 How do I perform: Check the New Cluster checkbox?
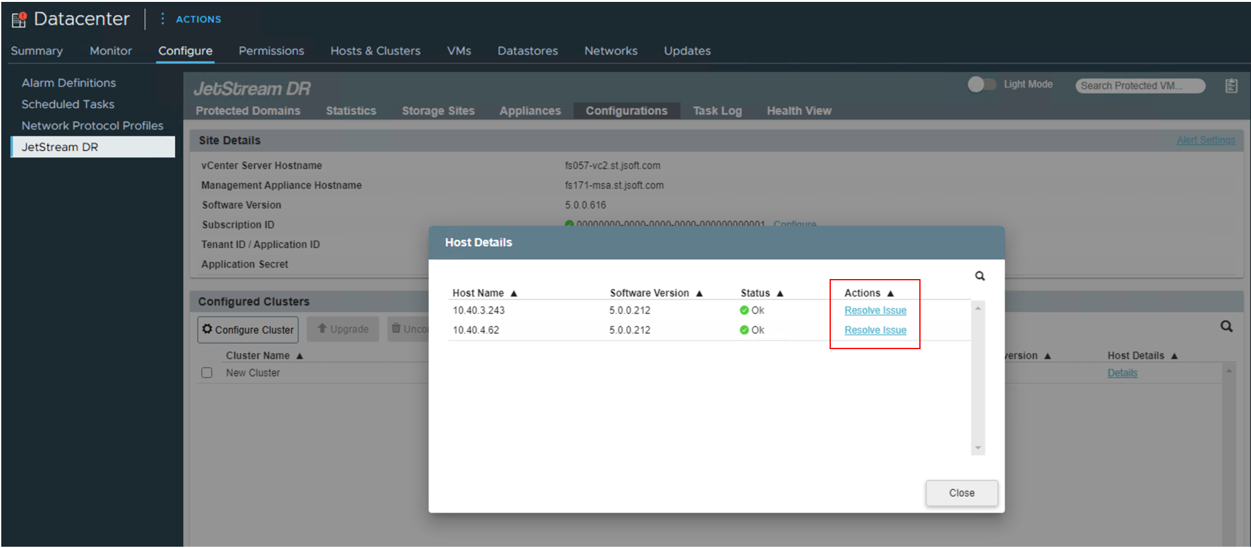coord(207,372)
